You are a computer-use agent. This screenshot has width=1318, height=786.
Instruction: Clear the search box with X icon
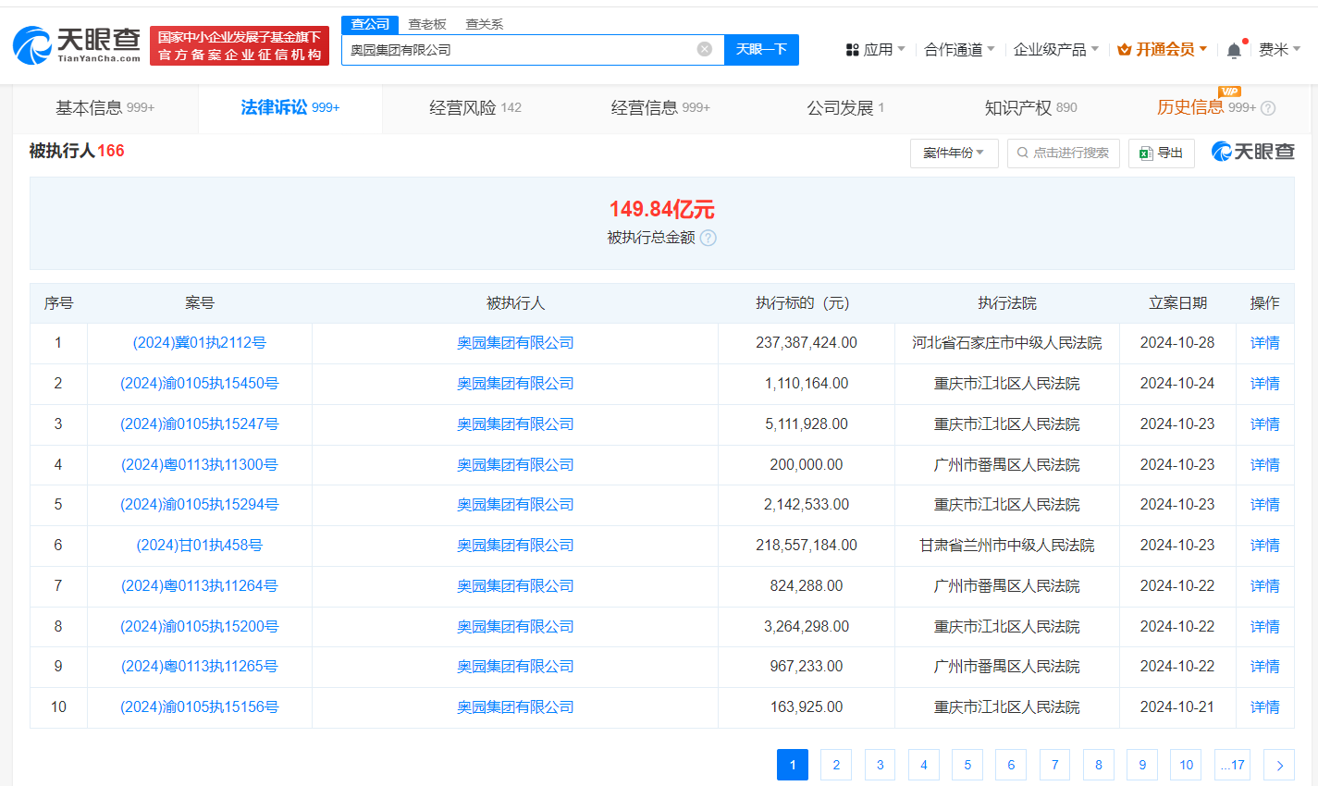(705, 49)
